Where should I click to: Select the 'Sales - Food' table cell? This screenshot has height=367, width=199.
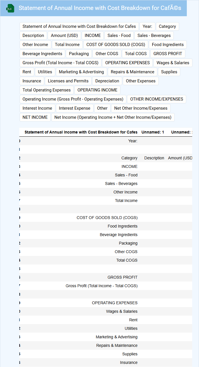[x=126, y=175]
